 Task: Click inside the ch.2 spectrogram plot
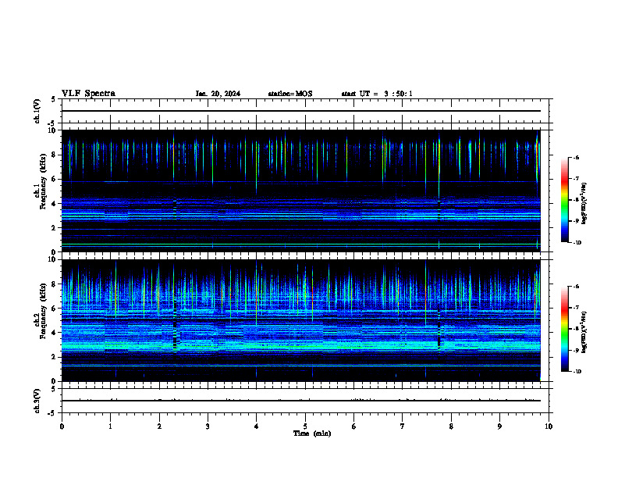coord(301,320)
